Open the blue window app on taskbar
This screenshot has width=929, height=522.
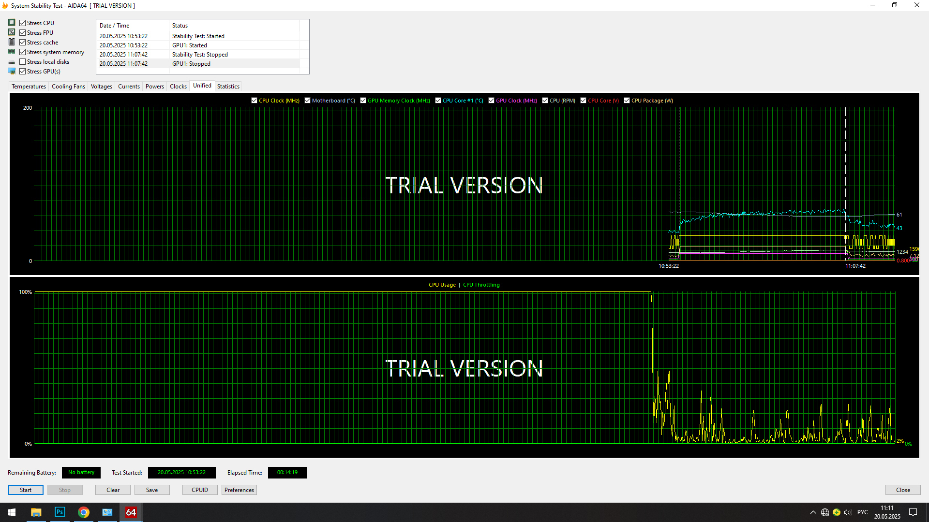pyautogui.click(x=107, y=512)
